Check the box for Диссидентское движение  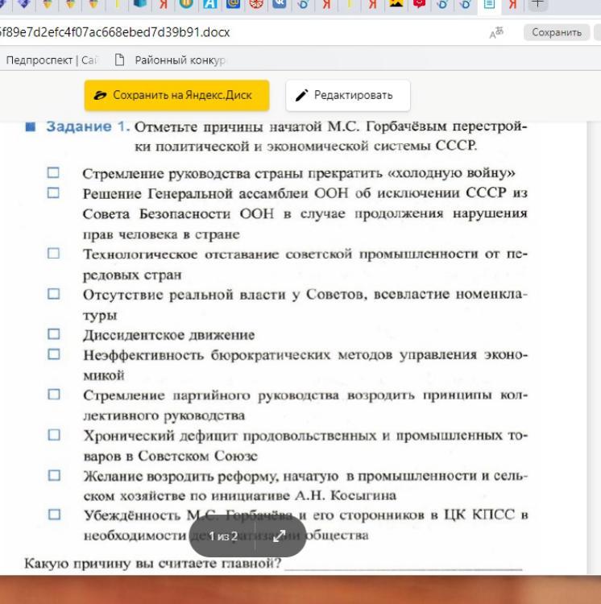point(53,334)
